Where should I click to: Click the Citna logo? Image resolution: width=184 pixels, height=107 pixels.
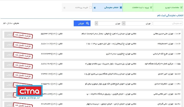click(28, 91)
